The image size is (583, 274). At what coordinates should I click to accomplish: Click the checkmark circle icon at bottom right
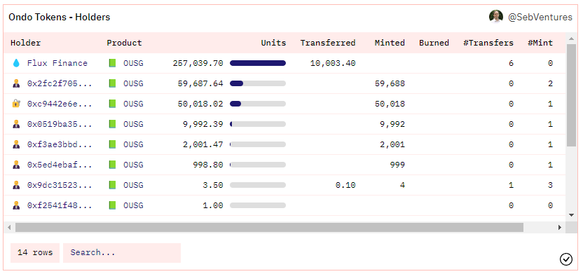click(x=566, y=259)
